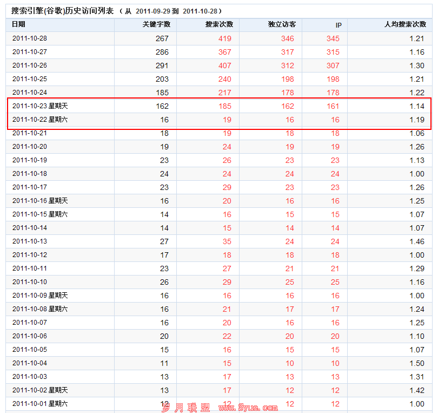Open unique visitors 25 for 2011-10-10
Image resolution: width=438 pixels, height=413 pixels.
[x=289, y=282]
